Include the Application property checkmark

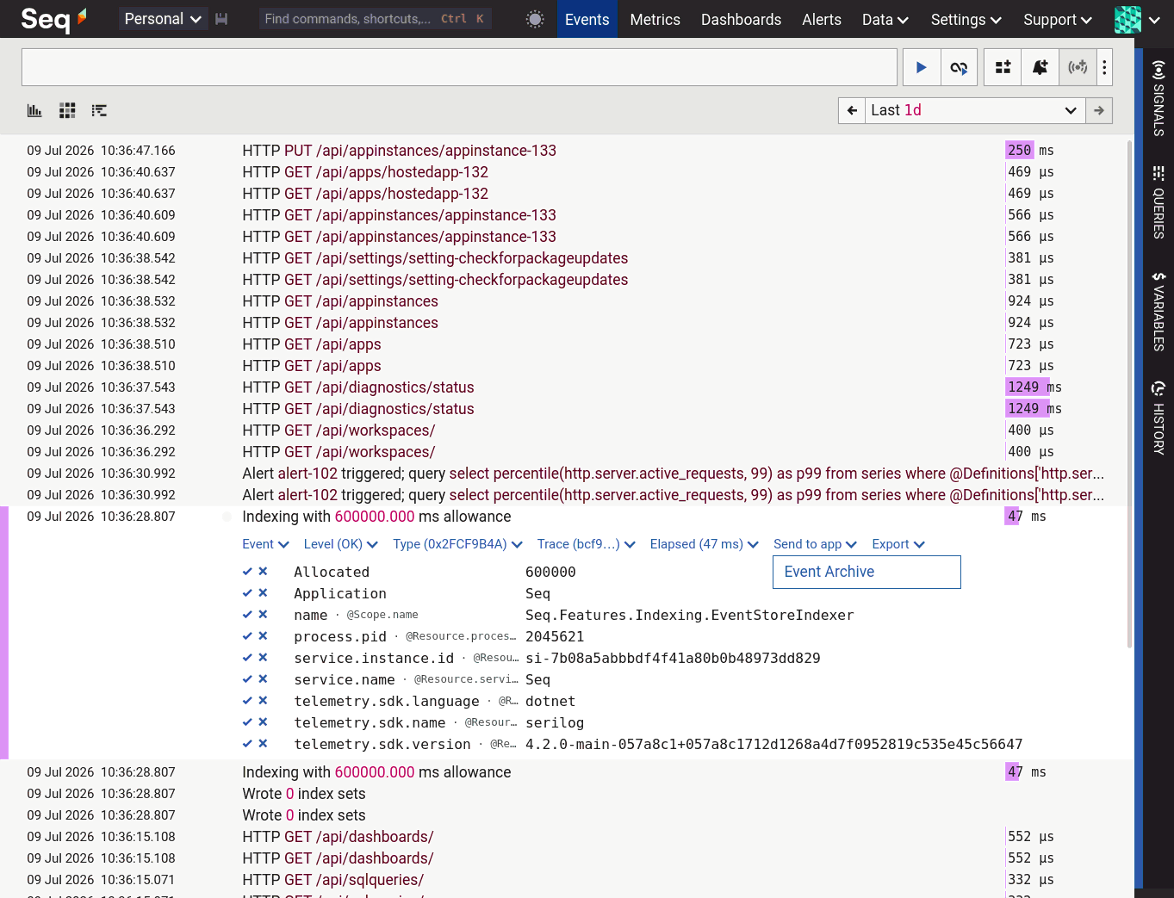[x=247, y=592]
